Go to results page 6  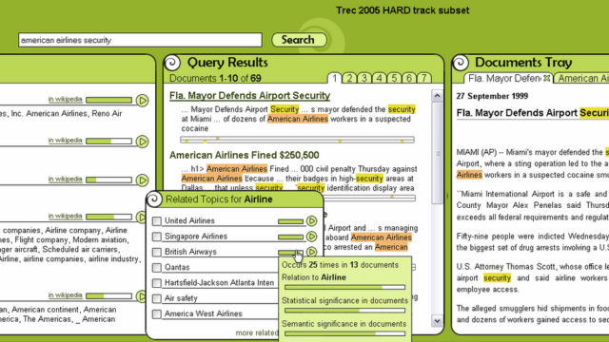click(408, 78)
